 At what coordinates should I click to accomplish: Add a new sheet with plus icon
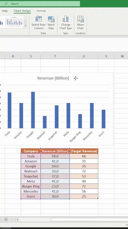(6, 219)
